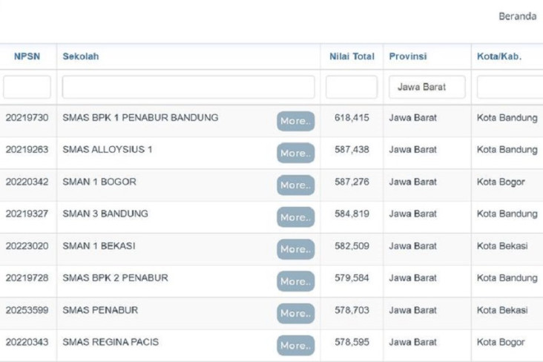Viewport: 543px width, 362px height.
Task: Select NPSN 20219730
Action: tap(27, 118)
